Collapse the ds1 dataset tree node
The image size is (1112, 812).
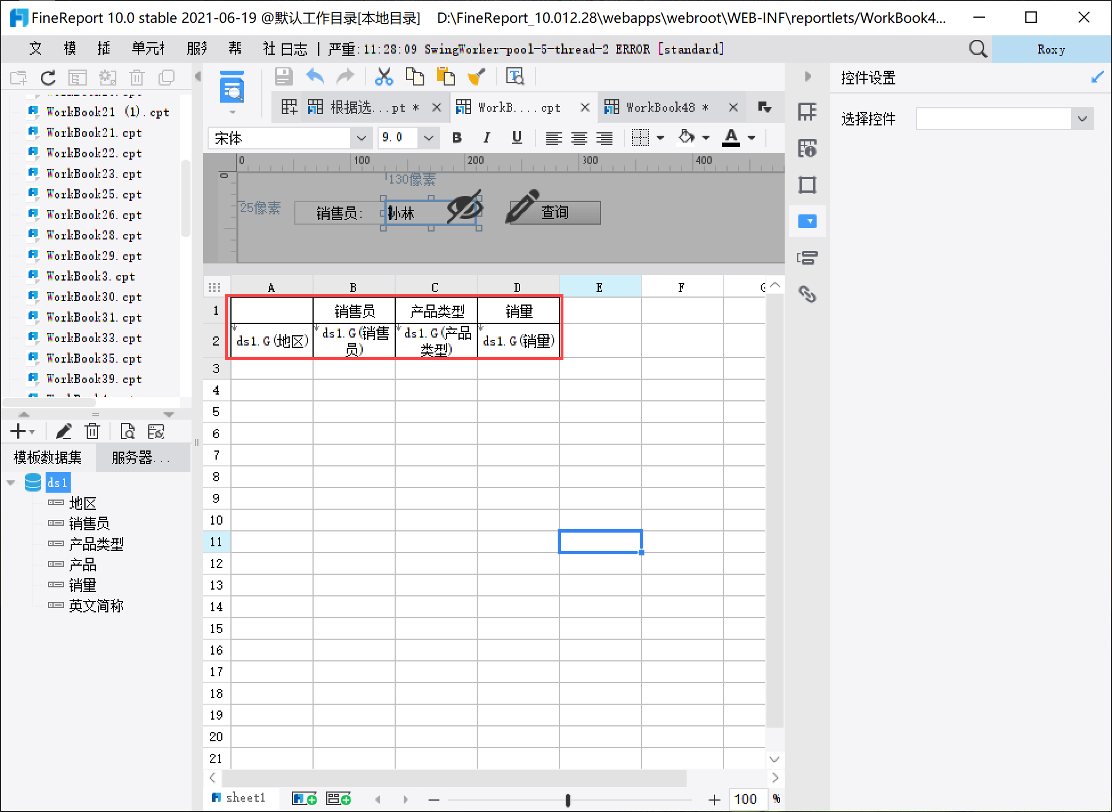coord(11,483)
